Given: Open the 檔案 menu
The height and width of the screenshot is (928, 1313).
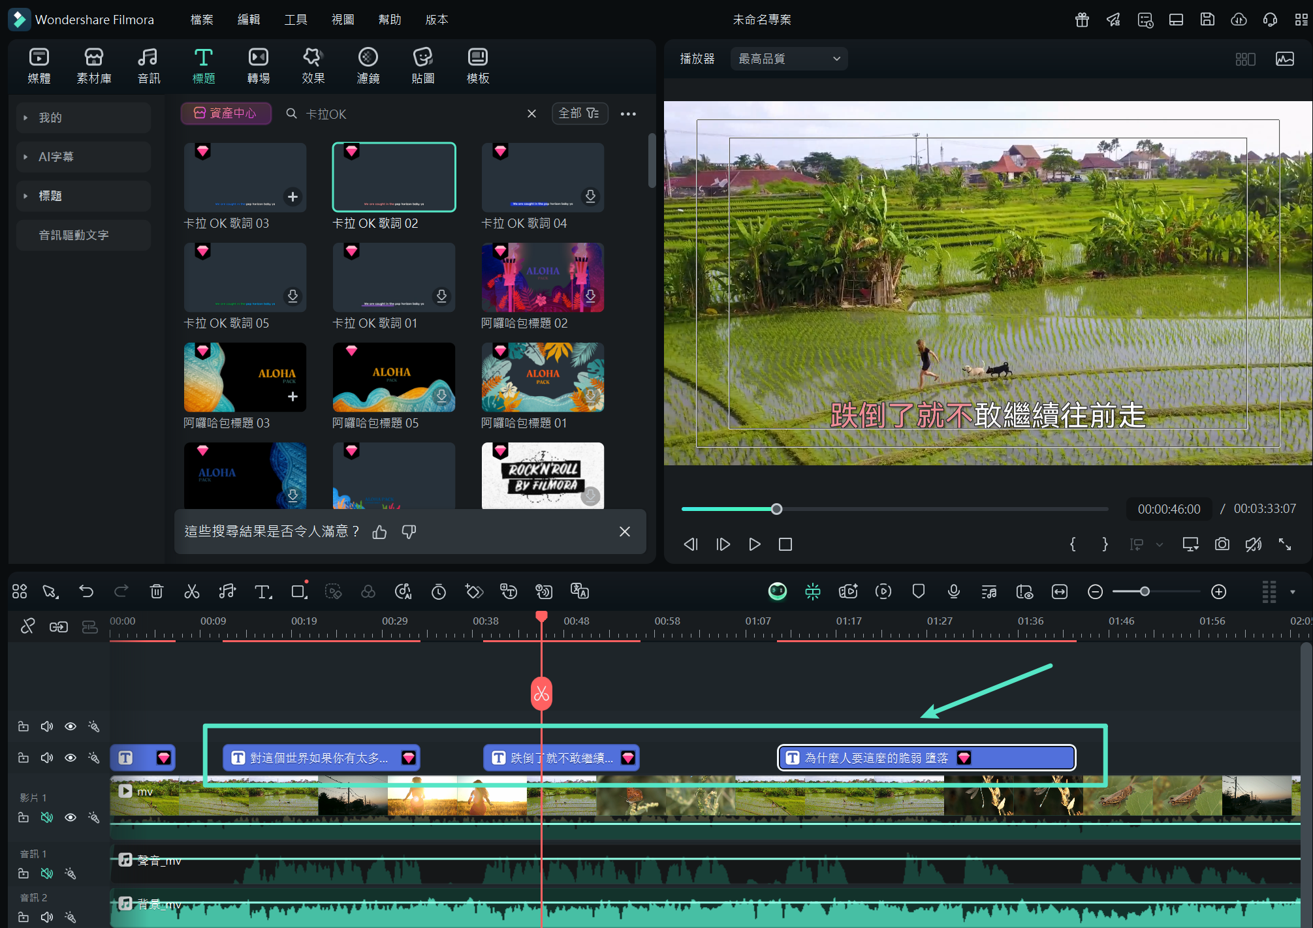Looking at the screenshot, I should point(202,20).
